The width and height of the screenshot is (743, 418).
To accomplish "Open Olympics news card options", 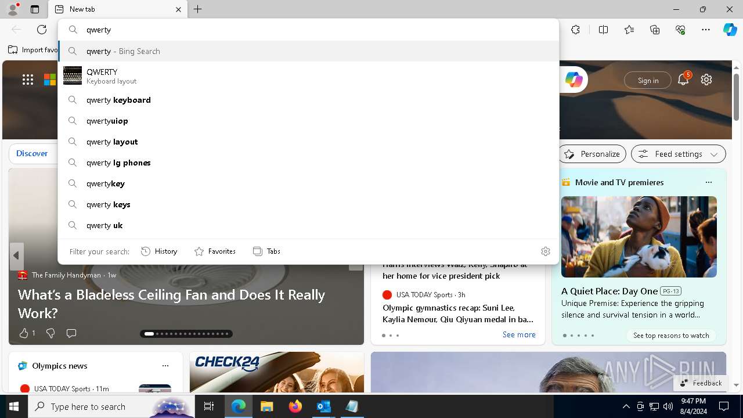I will tap(165, 366).
